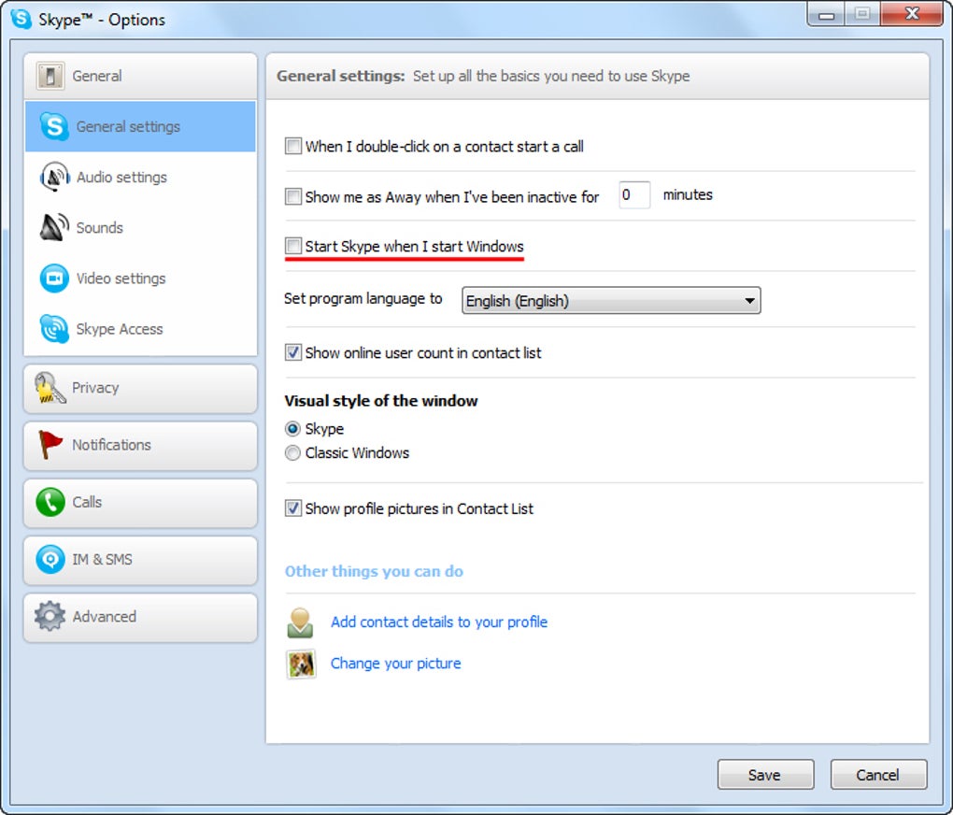Select Classic Windows visual style
The width and height of the screenshot is (953, 815).
tap(292, 453)
